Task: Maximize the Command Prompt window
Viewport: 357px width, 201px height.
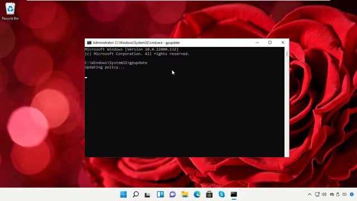Action: 270,42
